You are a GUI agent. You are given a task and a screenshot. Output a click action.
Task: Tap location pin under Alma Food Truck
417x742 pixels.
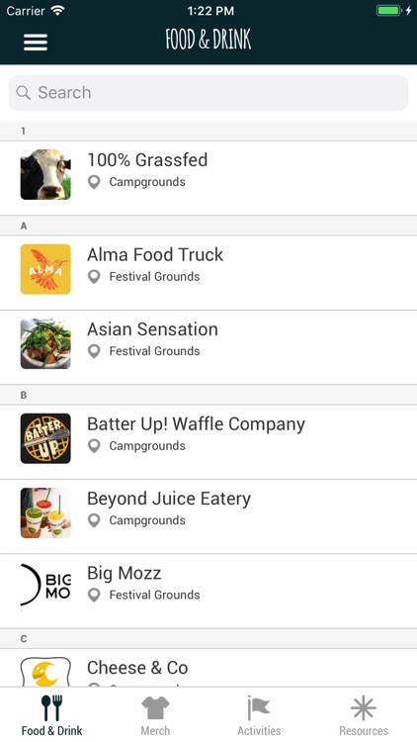(94, 277)
